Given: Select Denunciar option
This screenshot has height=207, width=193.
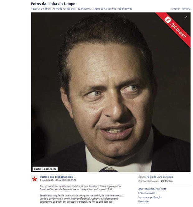Looking at the screenshot, I should pos(144,201).
